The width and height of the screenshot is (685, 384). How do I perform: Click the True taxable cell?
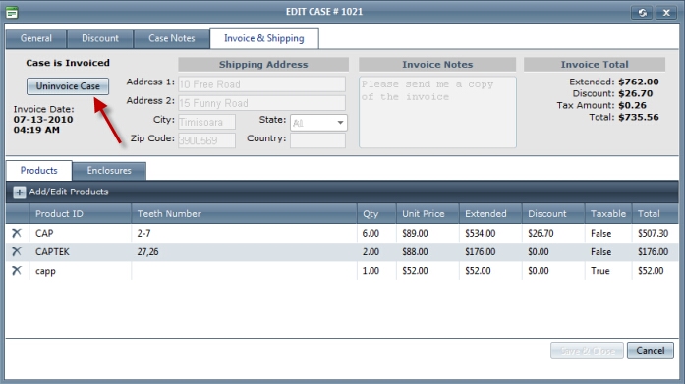[x=608, y=270]
